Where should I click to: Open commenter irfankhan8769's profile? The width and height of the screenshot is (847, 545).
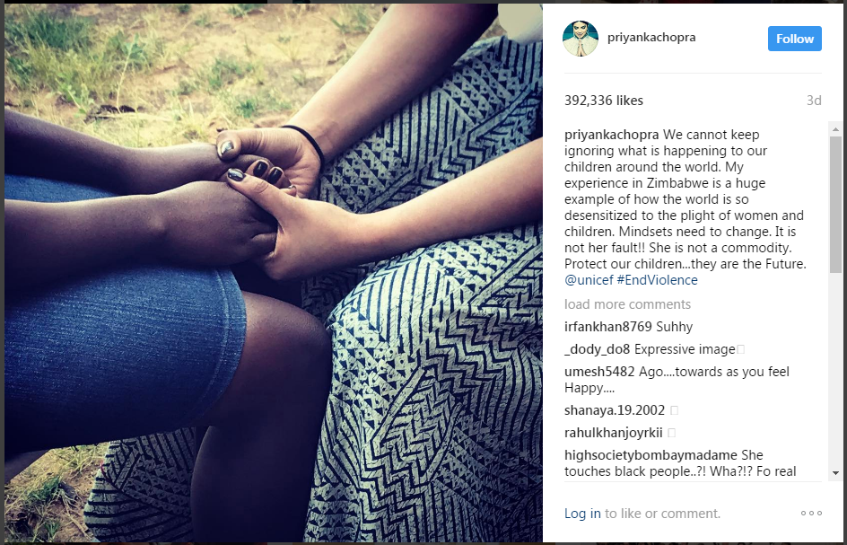click(608, 327)
